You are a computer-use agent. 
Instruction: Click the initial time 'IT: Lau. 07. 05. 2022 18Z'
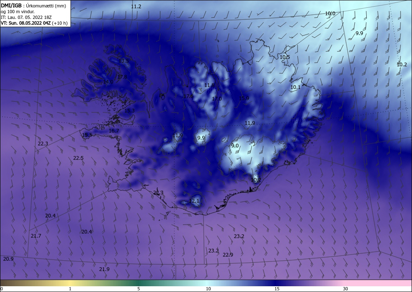26,17
